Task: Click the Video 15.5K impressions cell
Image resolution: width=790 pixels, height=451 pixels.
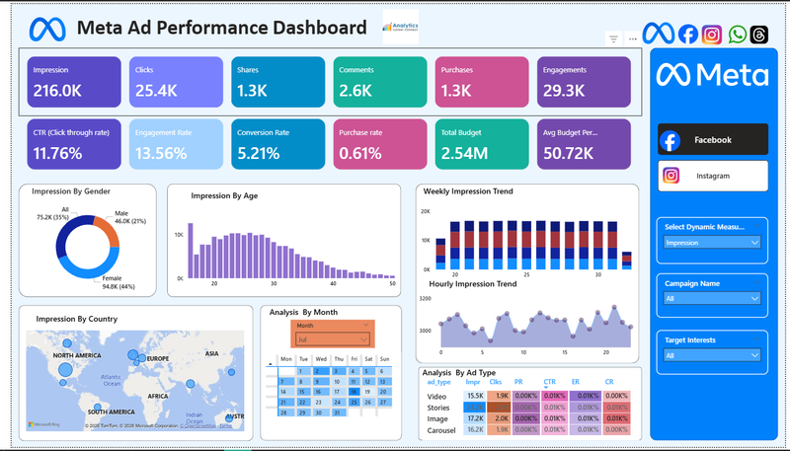Action: pos(475,396)
